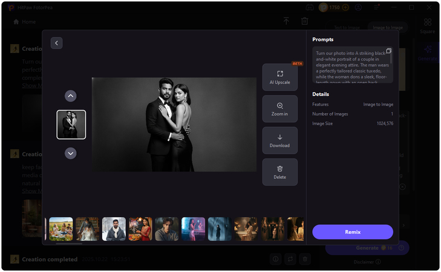Open the hamburger menu in title bar
Screen dimensions: 441x272
pos(377,7)
